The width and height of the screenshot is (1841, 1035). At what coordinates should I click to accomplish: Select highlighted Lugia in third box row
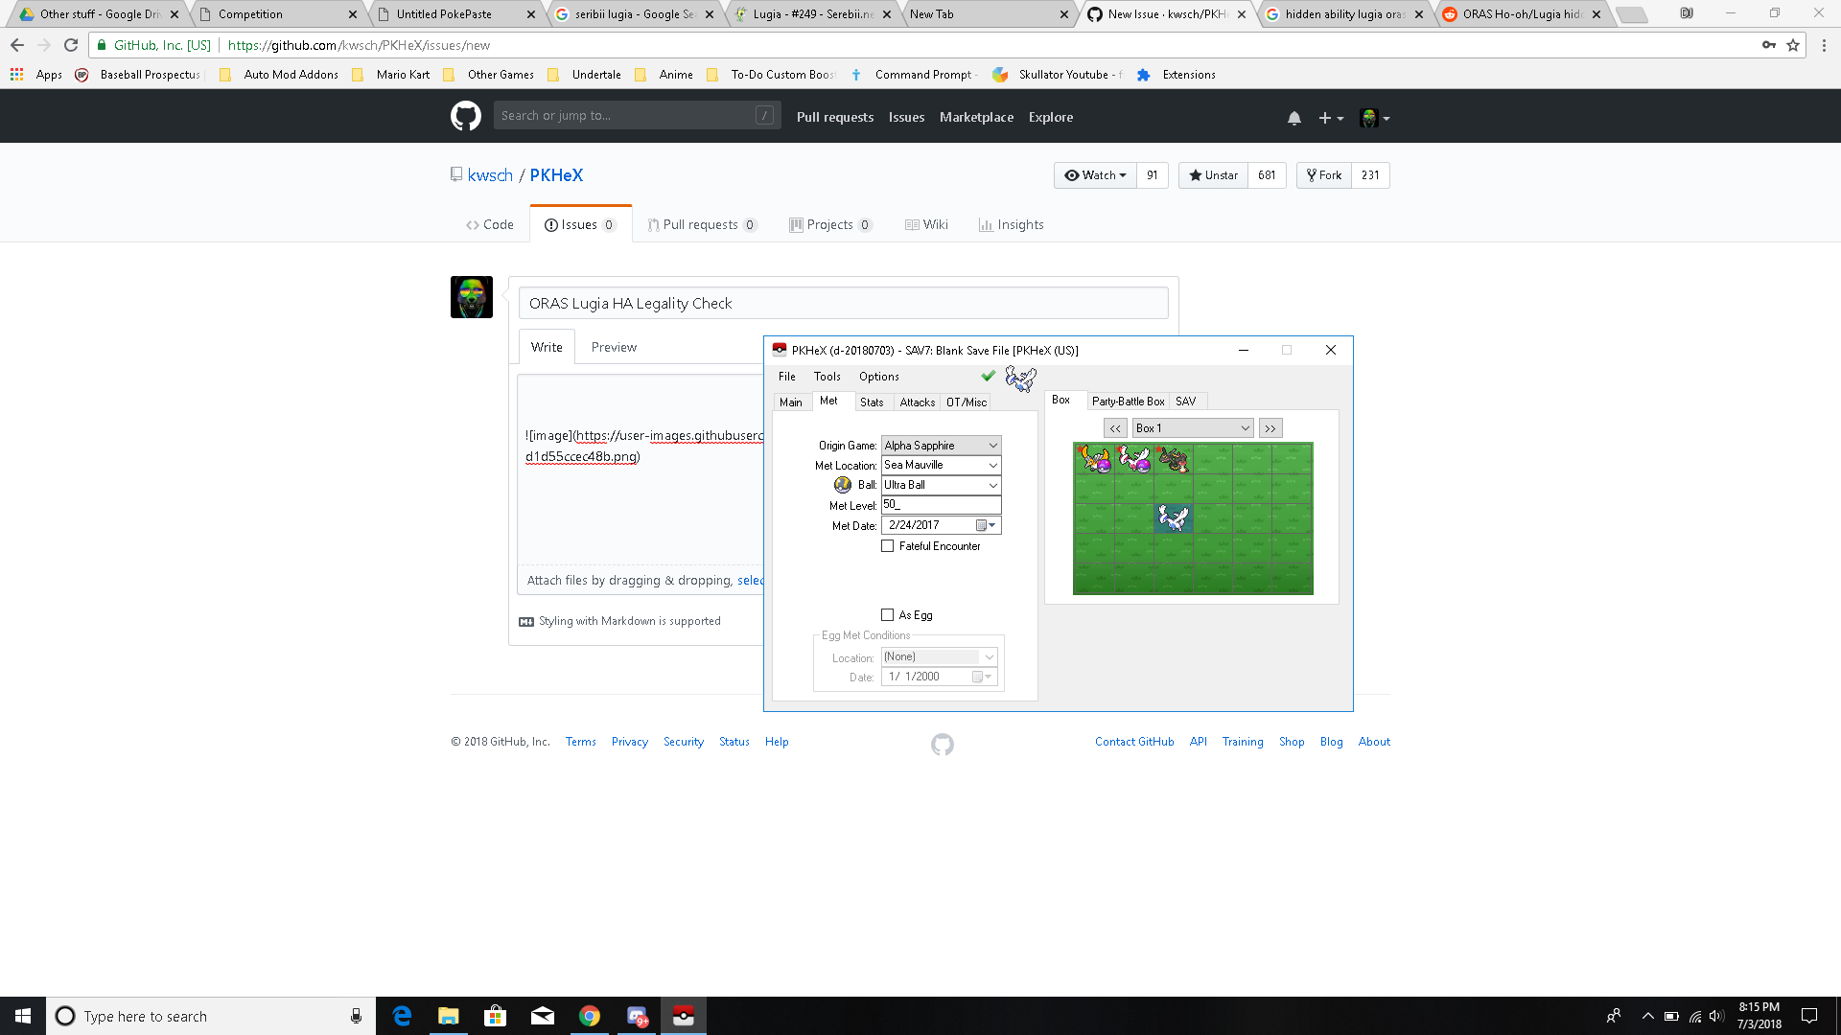1173,518
